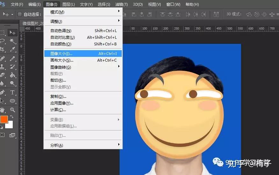
Task: Open the 图层(L) menu
Action: click(69, 4)
